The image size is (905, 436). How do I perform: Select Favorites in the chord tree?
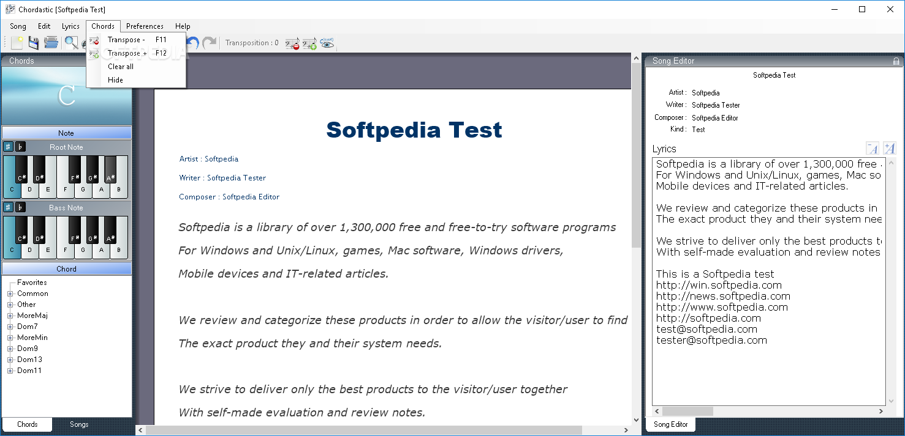tap(32, 283)
